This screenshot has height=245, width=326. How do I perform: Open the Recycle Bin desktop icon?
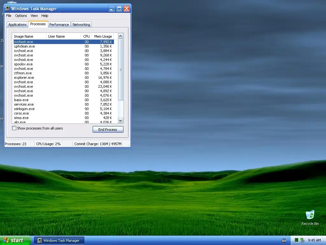click(x=310, y=218)
